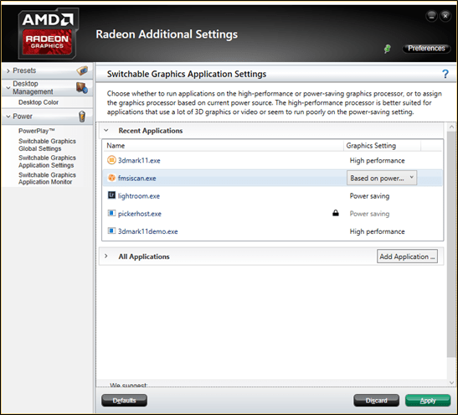Expand the All Applications group
The width and height of the screenshot is (458, 415).
point(106,257)
